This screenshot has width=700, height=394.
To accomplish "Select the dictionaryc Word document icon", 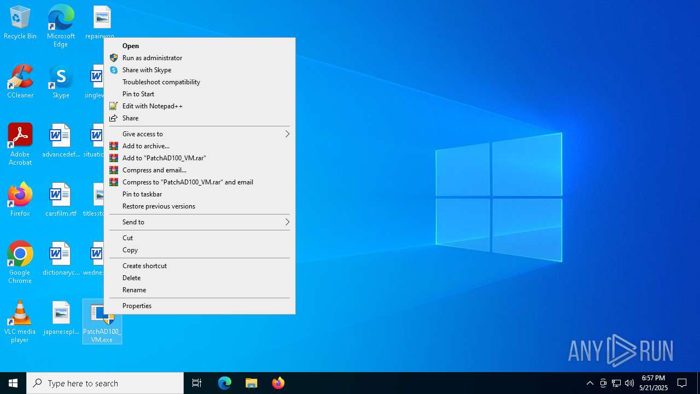I will click(x=61, y=259).
